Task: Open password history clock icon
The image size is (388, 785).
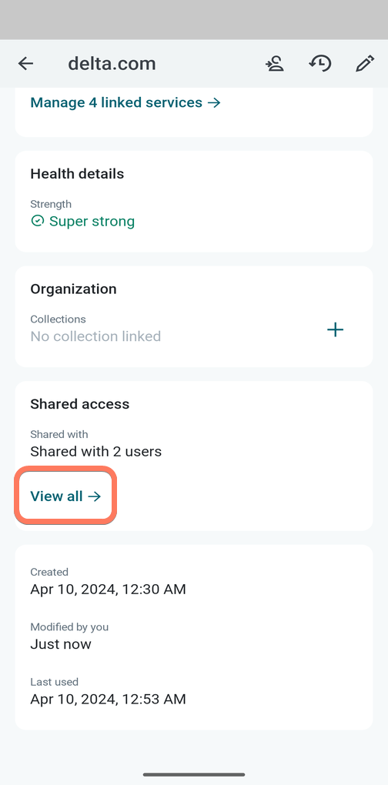Action: [320, 64]
